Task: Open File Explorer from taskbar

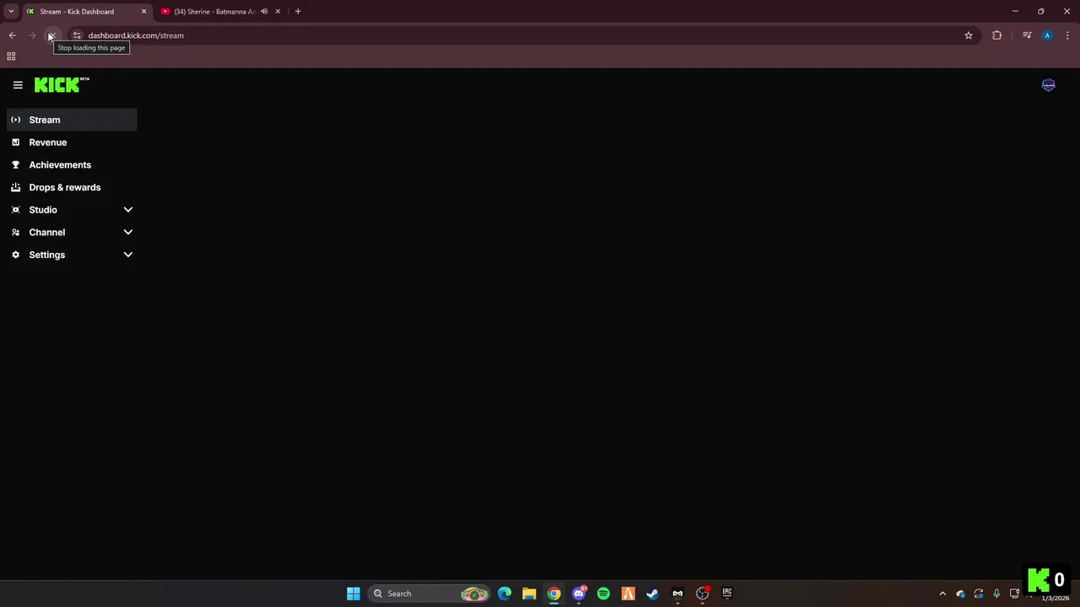Action: click(x=529, y=594)
